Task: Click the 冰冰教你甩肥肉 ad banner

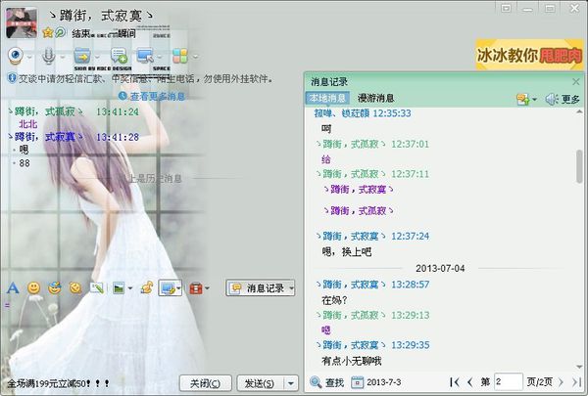Action: pos(529,55)
